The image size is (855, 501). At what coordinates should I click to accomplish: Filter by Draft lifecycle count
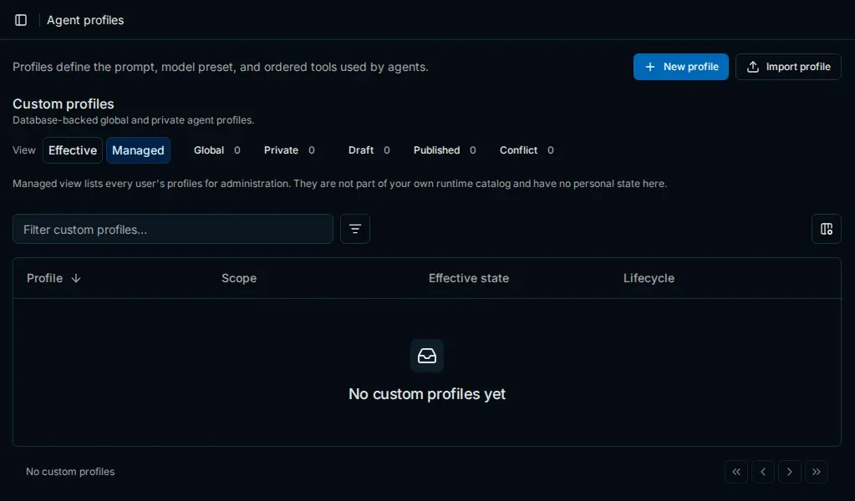369,150
